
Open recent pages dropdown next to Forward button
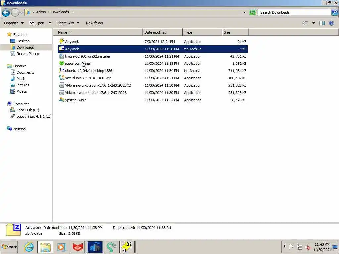21,12
